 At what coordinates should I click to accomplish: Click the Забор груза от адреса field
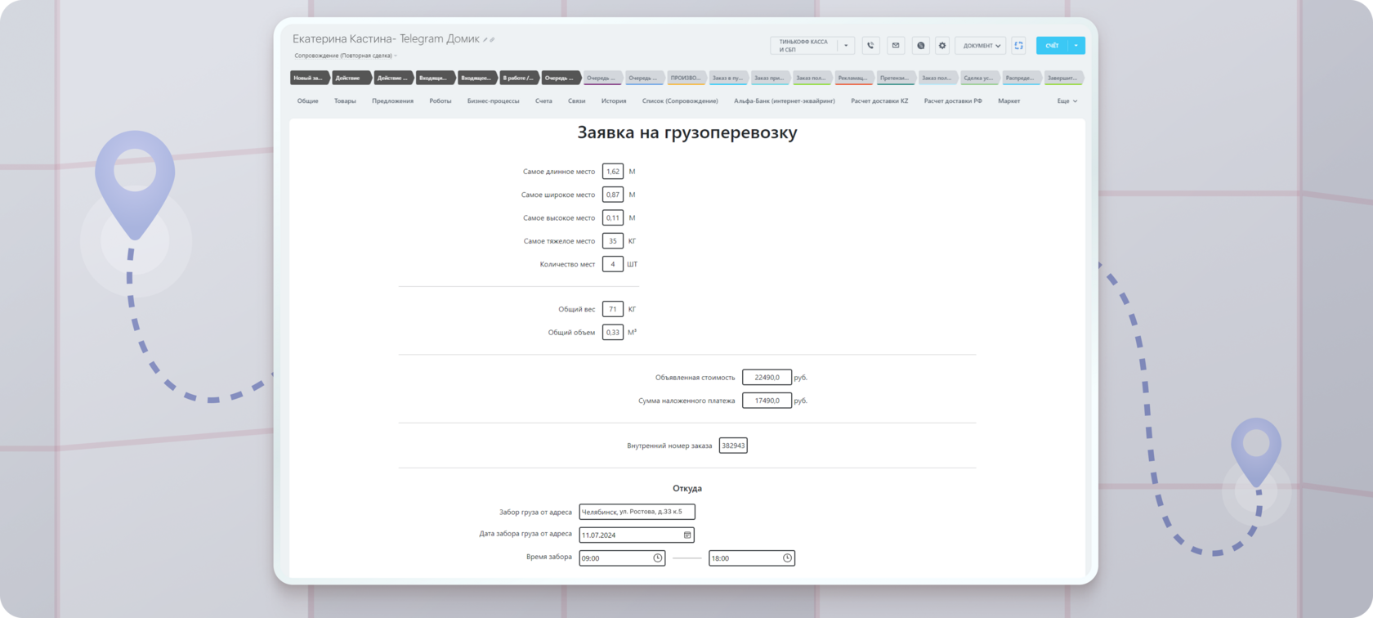(x=637, y=512)
